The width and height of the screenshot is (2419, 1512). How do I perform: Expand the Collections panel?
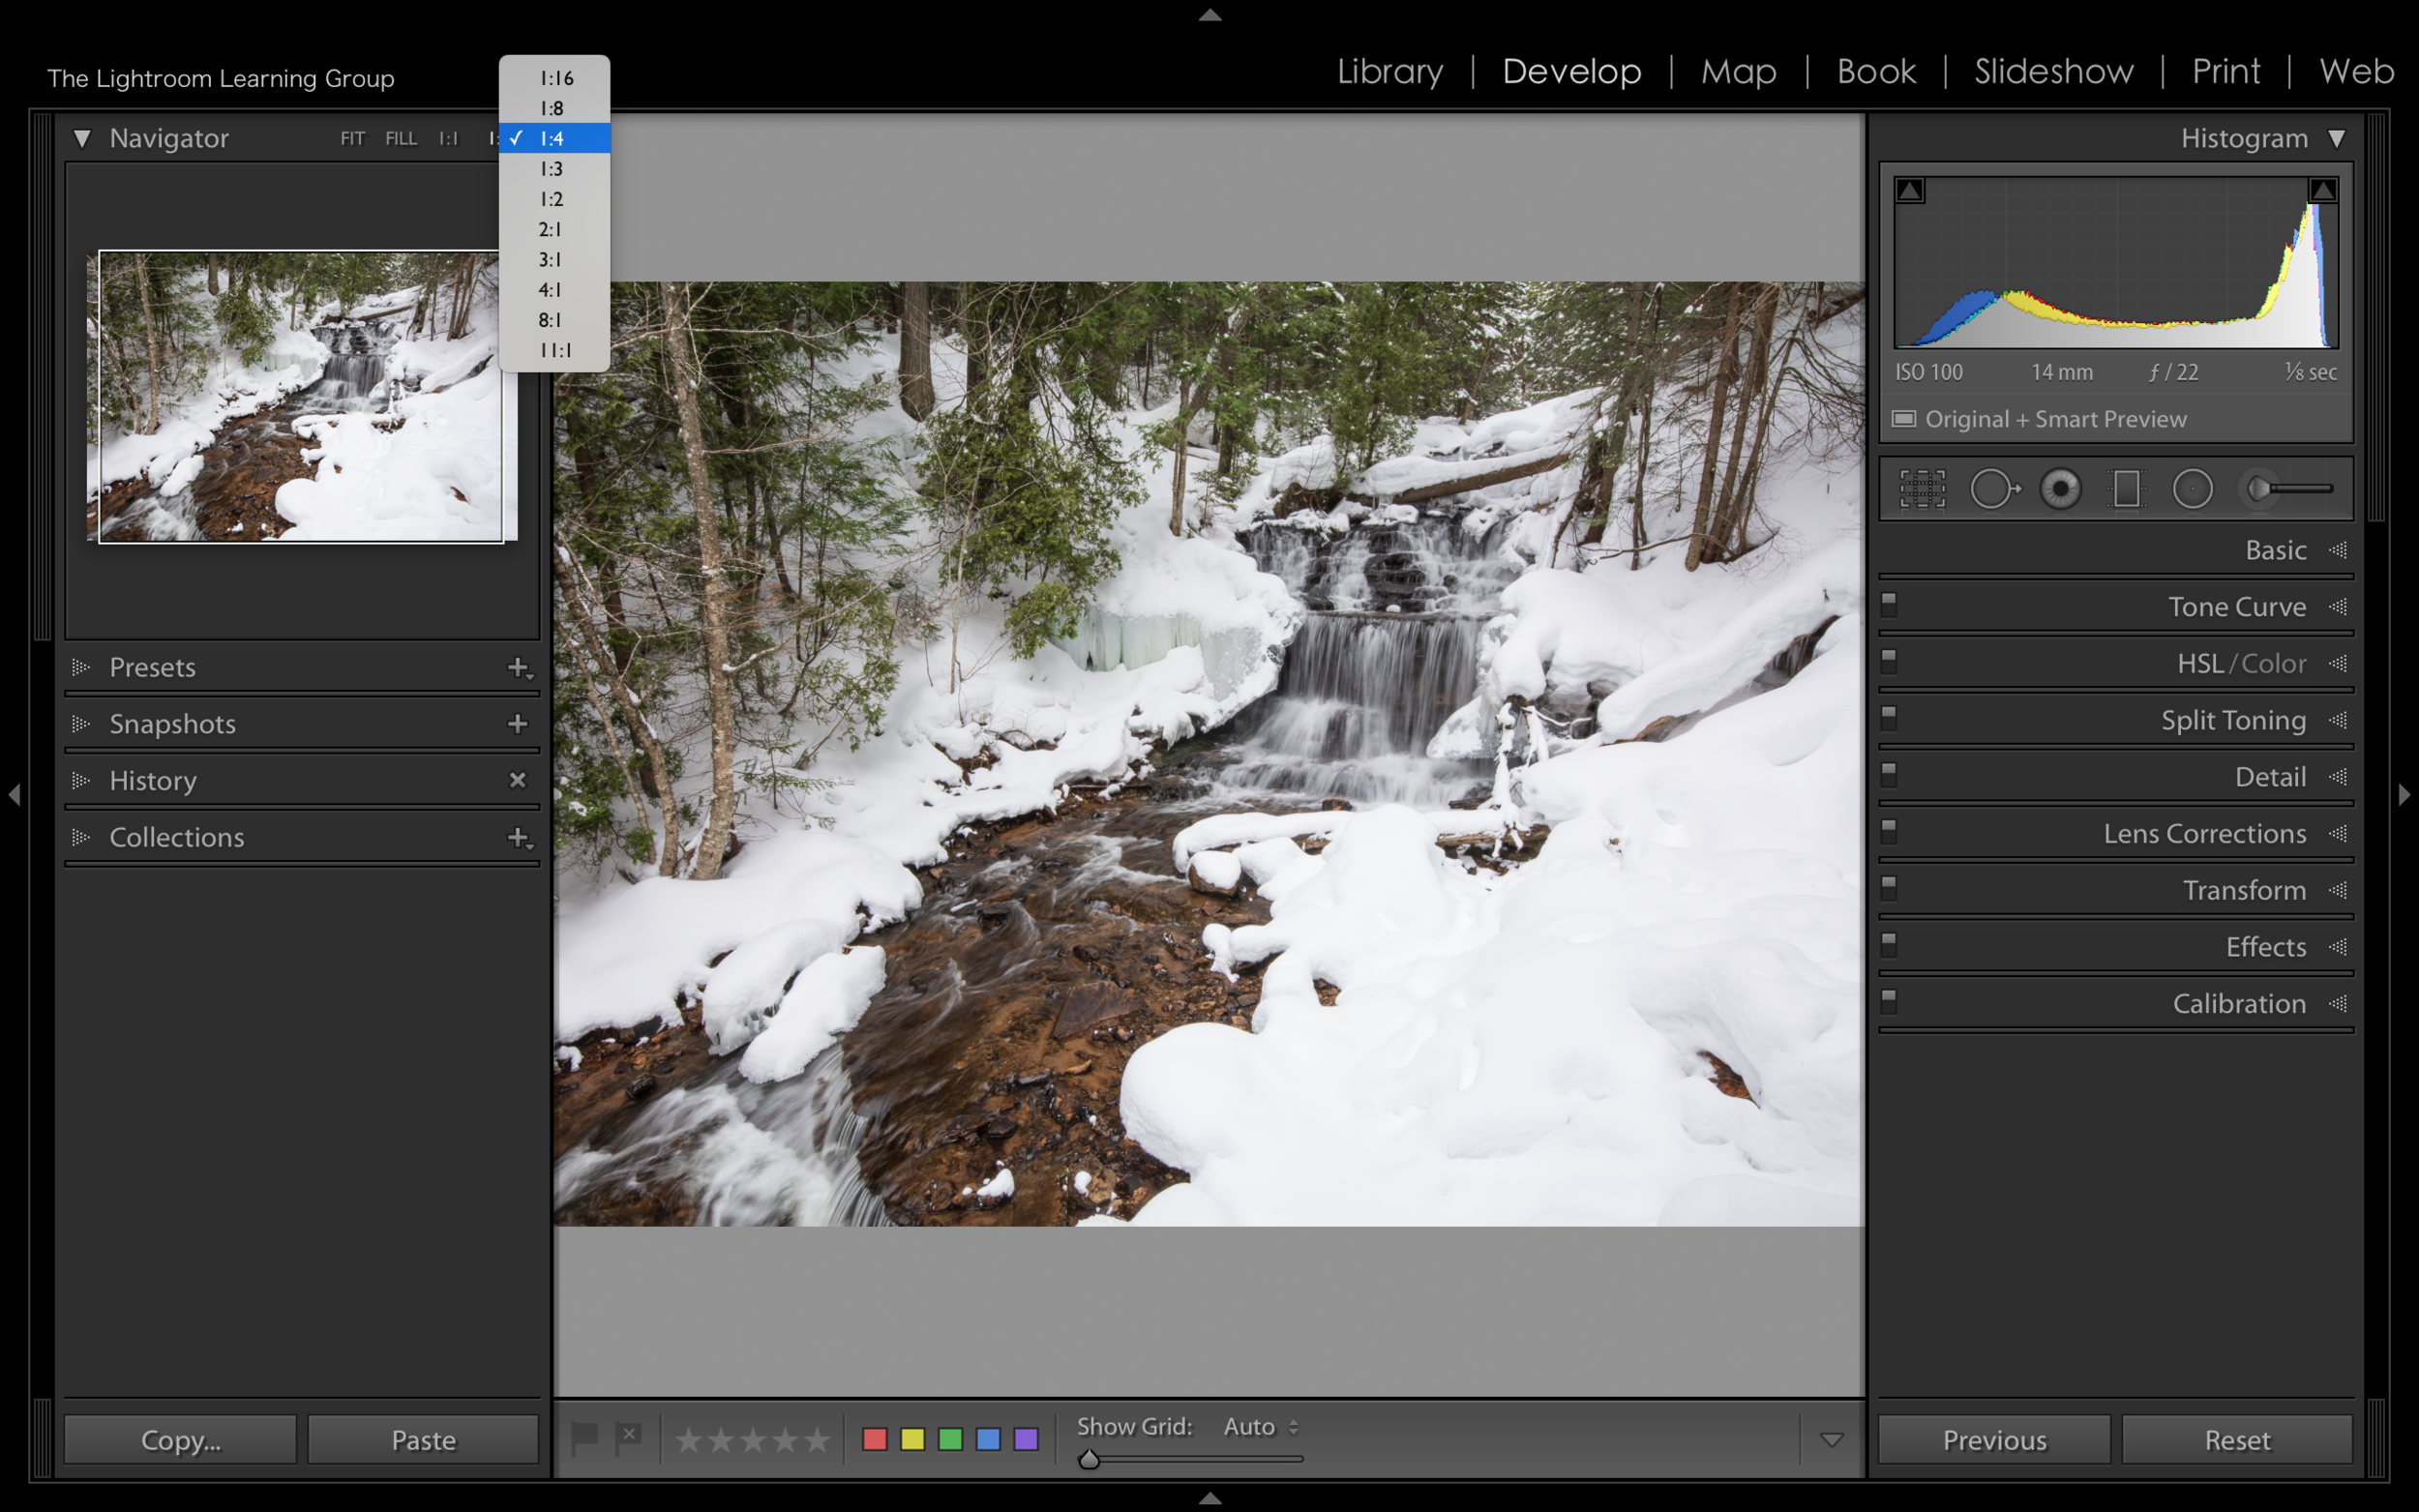click(x=81, y=837)
